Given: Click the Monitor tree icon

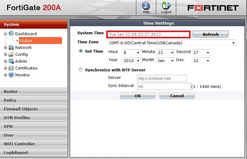Looking at the screenshot, I should pyautogui.click(x=11, y=75).
